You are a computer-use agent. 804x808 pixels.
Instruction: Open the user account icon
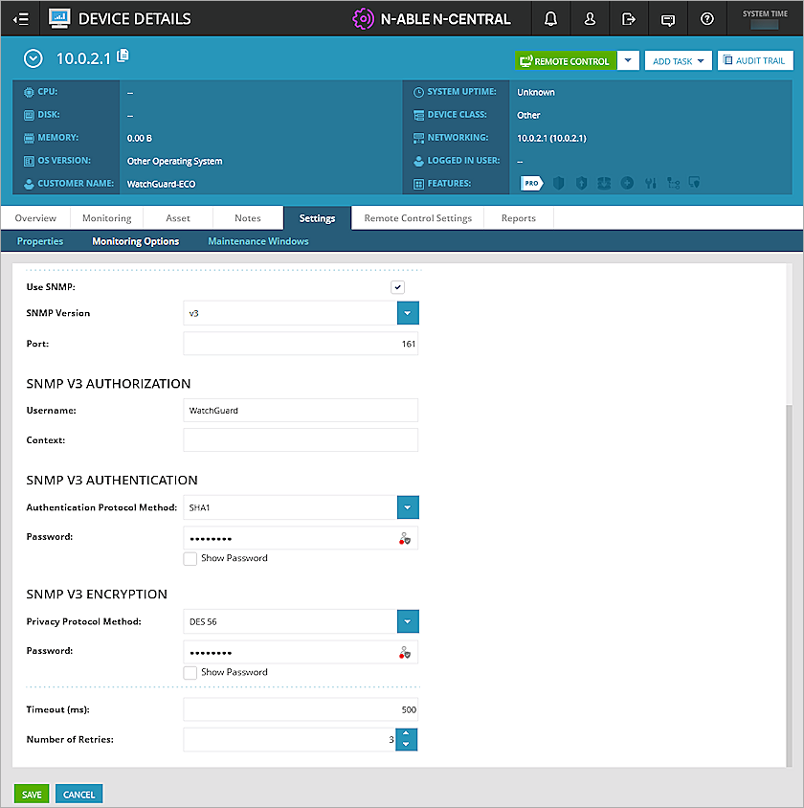[590, 19]
